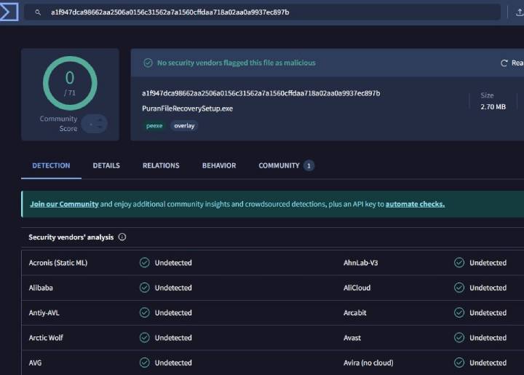Click the peexe tag
The image size is (524, 375).
154,125
